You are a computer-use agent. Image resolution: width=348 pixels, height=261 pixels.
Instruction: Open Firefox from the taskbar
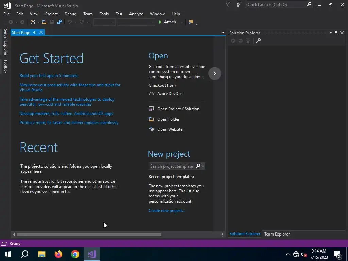click(58, 254)
